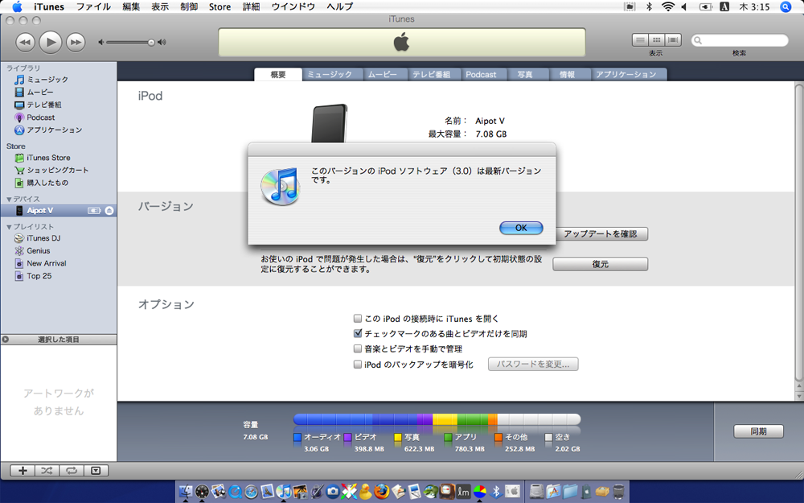Collapse the プレイリスト section
This screenshot has height=503, width=804.
click(9, 227)
